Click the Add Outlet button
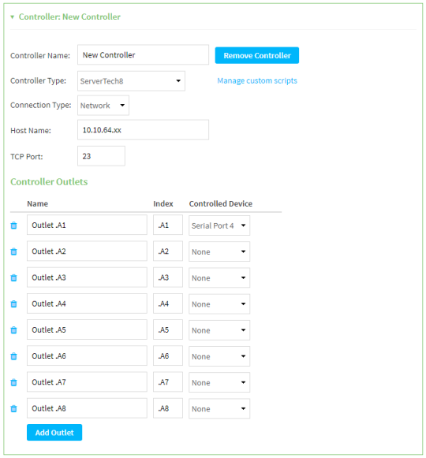Viewport: 426px width, 458px height. click(54, 432)
